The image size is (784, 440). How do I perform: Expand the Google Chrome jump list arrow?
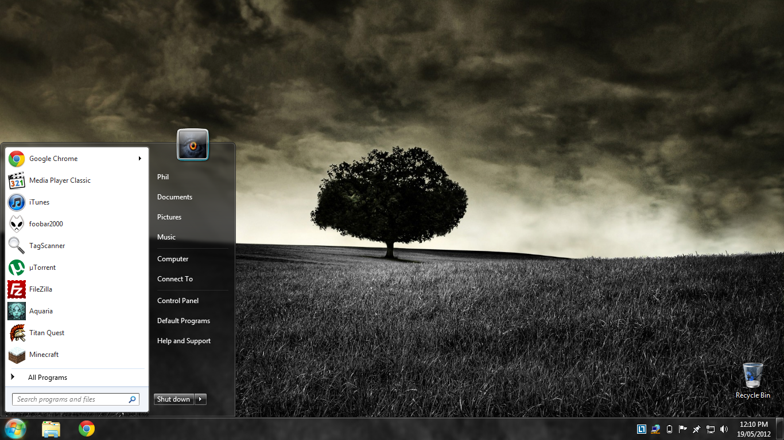pyautogui.click(x=139, y=159)
